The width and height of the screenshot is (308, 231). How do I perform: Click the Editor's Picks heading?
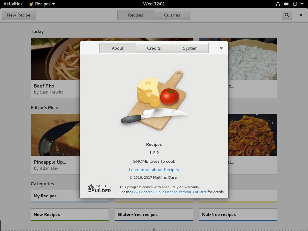[45, 108]
